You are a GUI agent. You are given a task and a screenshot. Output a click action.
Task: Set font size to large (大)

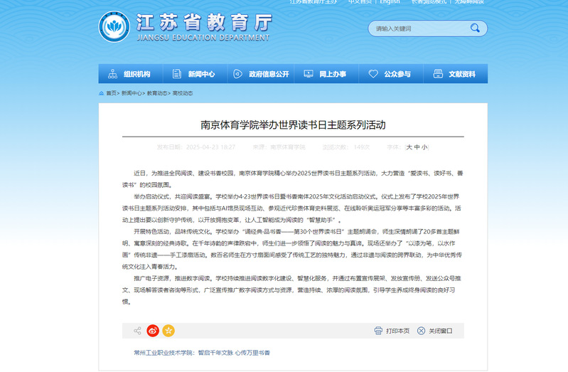(409, 147)
